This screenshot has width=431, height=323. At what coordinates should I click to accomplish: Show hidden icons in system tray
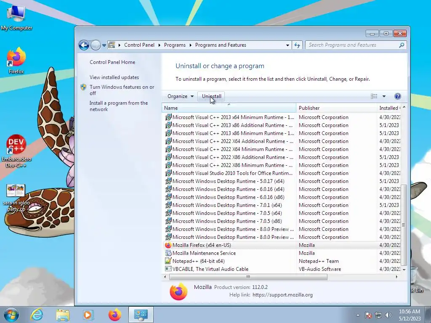click(x=358, y=315)
